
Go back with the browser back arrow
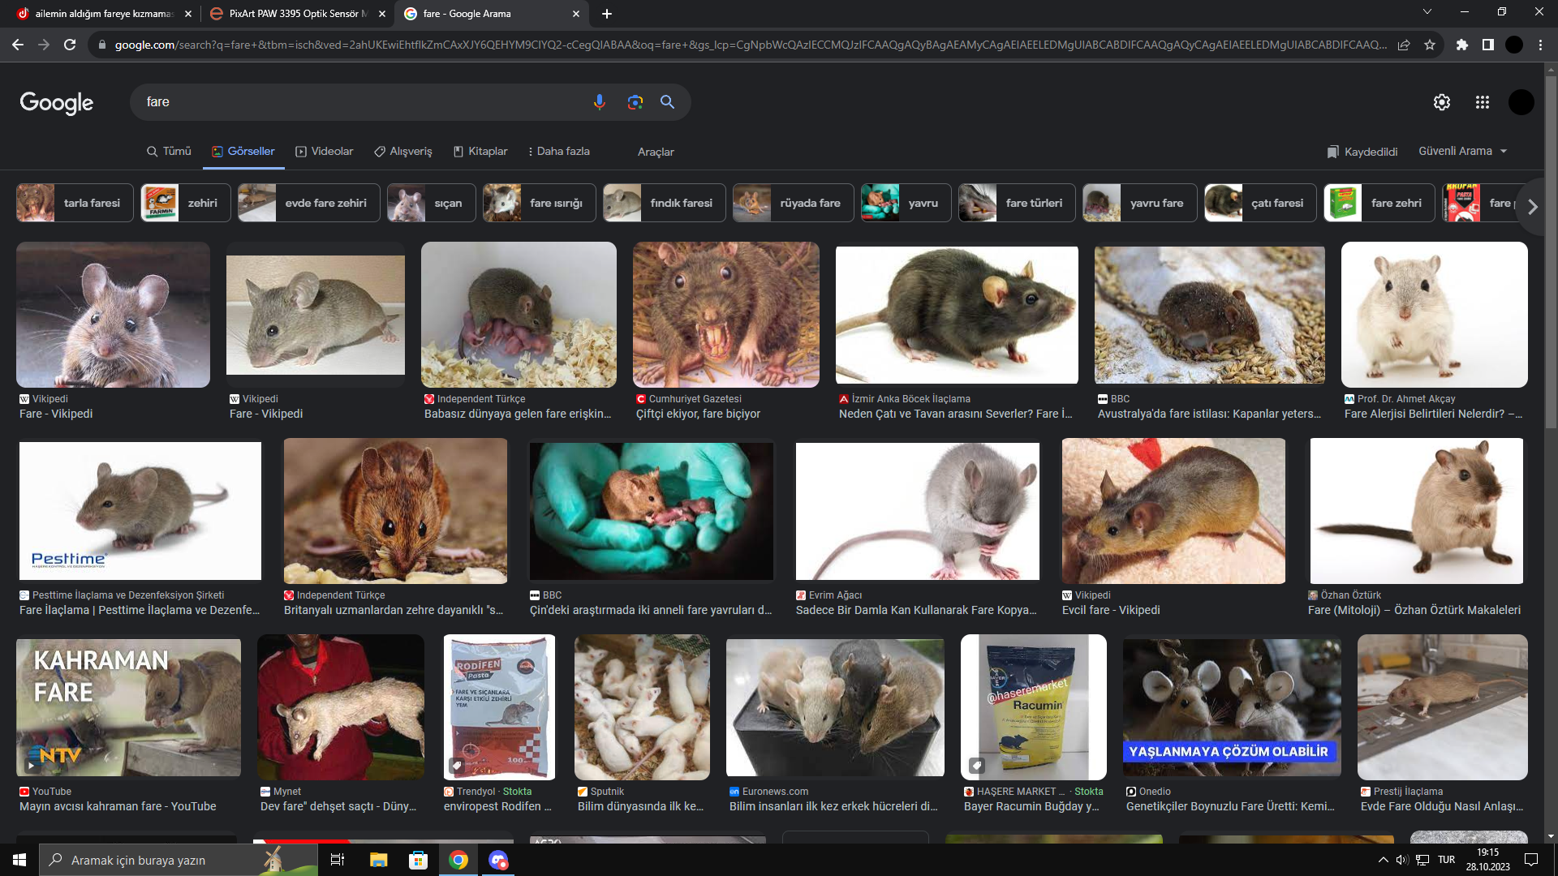pos(18,45)
